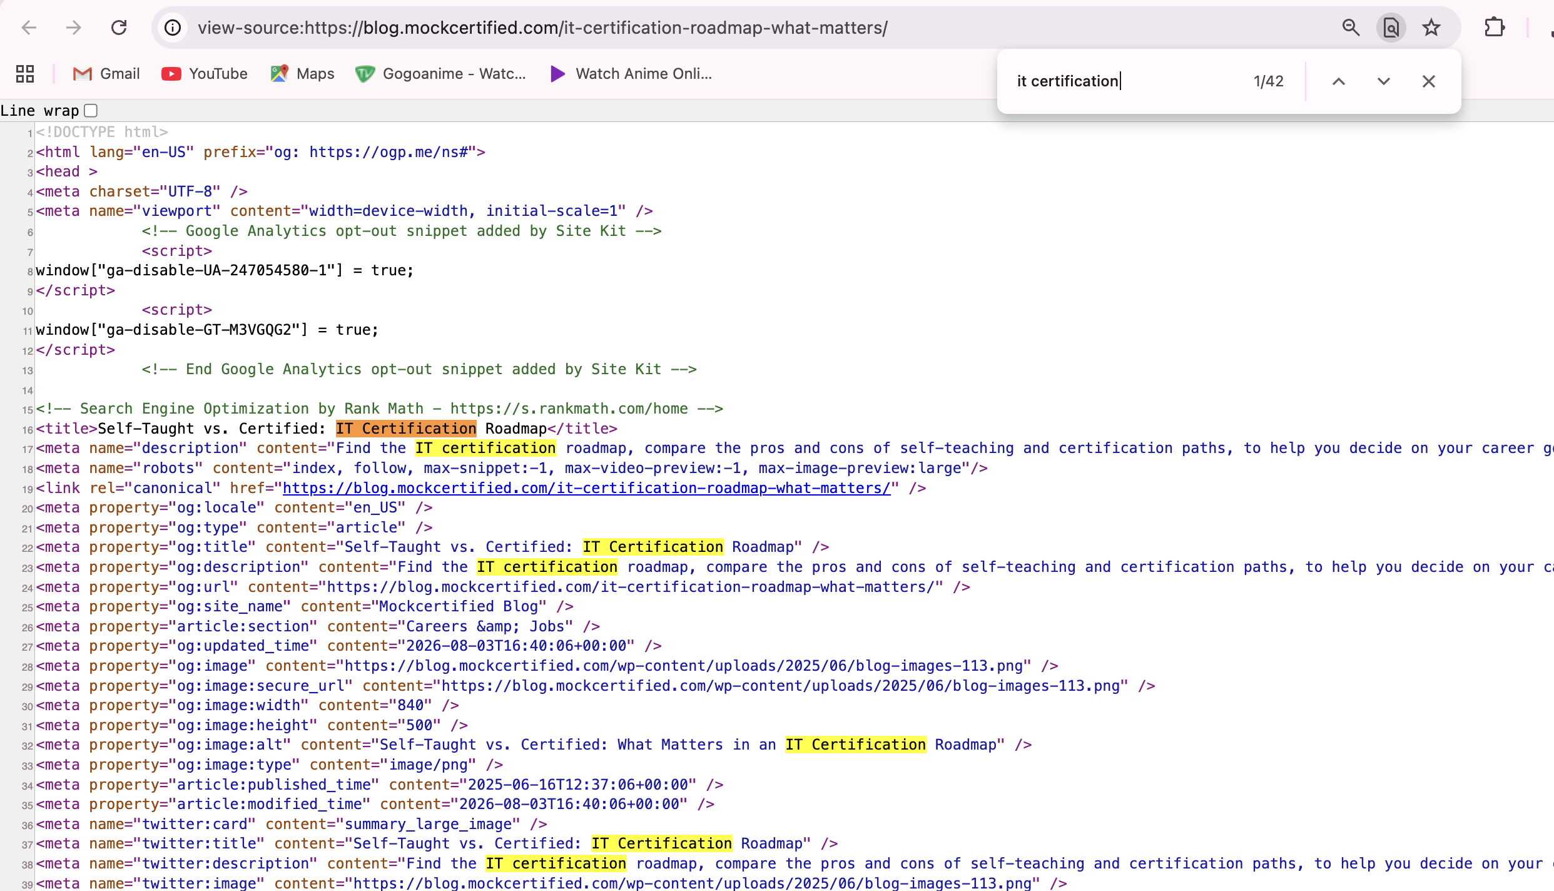Viewport: 1554px width, 891px height.
Task: Open the Extensions puzzle icon
Action: tap(1495, 28)
